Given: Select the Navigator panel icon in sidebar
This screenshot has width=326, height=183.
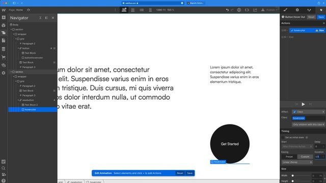Looking at the screenshot, I should point(4,33).
